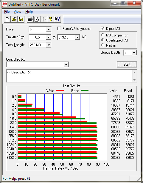Click the Start button
143x183 pixels.
[x=127, y=64]
